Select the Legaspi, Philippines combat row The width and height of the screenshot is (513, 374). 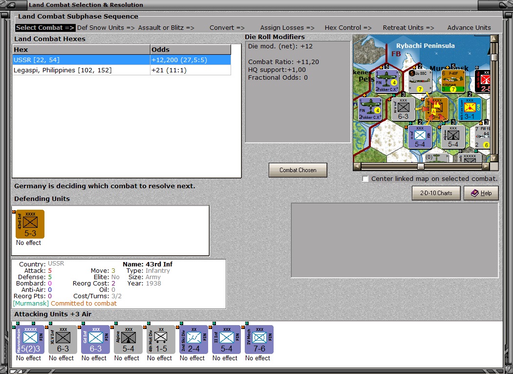tap(122, 70)
